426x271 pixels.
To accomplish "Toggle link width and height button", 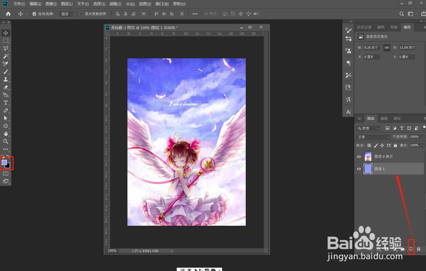I will click(x=387, y=47).
